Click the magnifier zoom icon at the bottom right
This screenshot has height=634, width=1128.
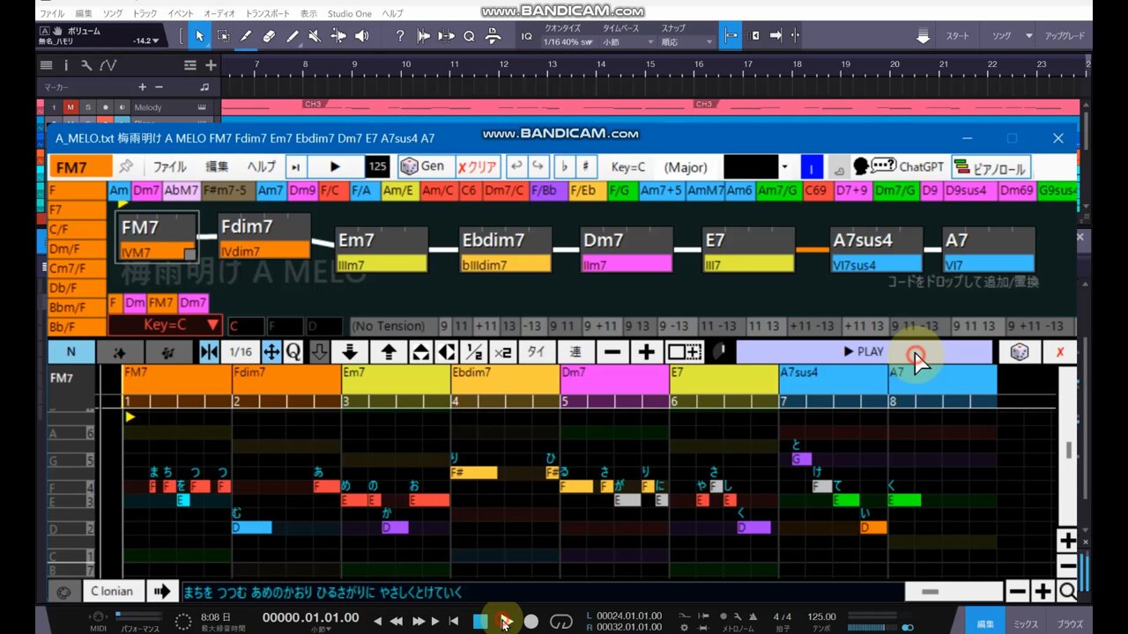point(1067,592)
